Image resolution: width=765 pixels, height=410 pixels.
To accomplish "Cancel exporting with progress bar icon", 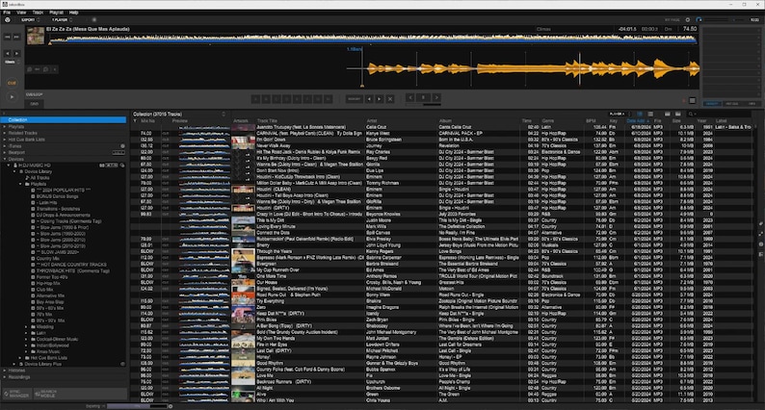I will tap(171, 406).
